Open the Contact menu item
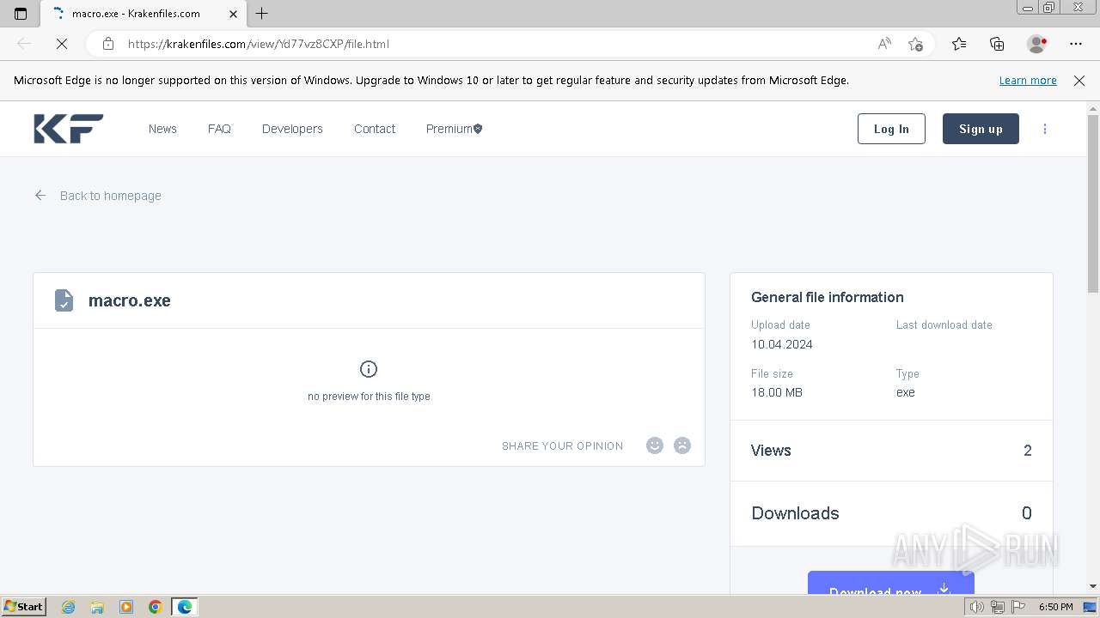This screenshot has height=618, width=1100. coord(375,129)
